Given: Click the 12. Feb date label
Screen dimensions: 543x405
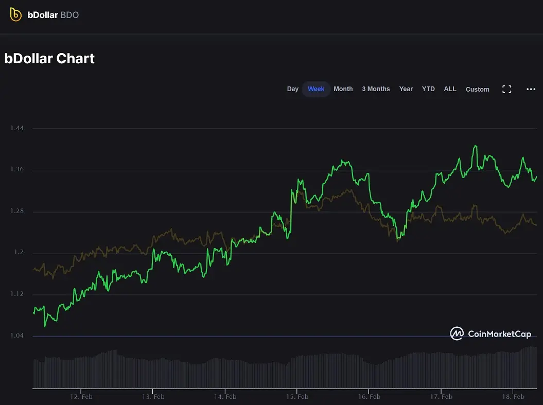Looking at the screenshot, I should [81, 397].
